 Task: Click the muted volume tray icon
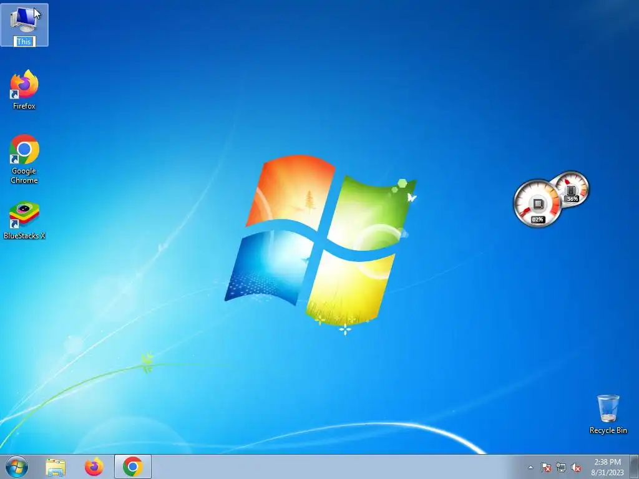pyautogui.click(x=576, y=468)
